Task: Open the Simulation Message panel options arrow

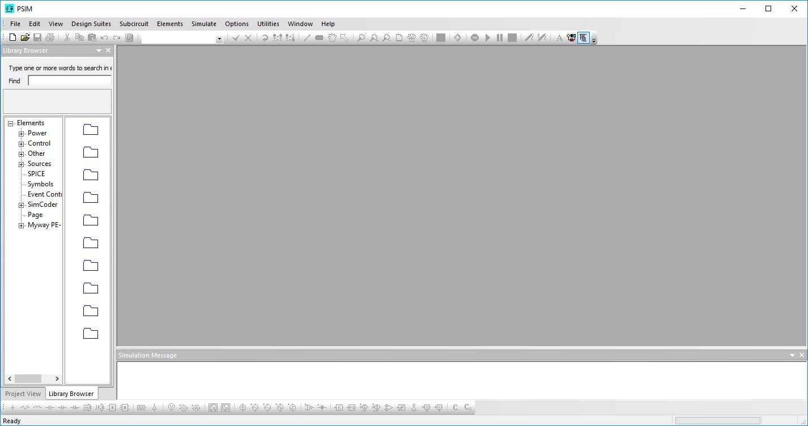Action: click(792, 355)
